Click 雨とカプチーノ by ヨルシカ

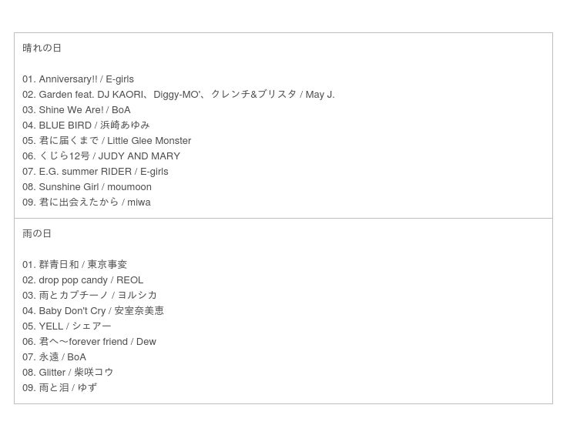[89, 295]
